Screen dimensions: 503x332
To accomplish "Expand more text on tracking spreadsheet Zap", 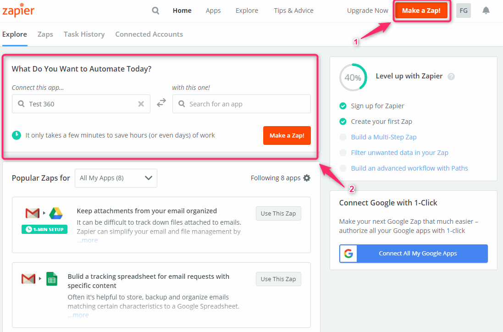I will pos(78,315).
